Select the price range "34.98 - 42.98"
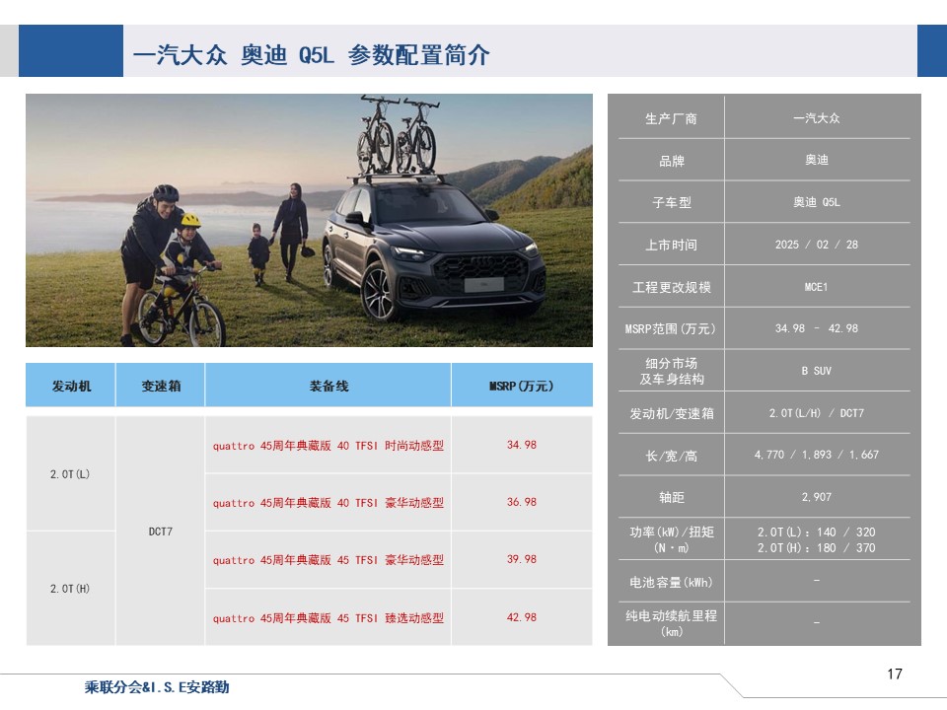The width and height of the screenshot is (947, 710). click(x=817, y=328)
